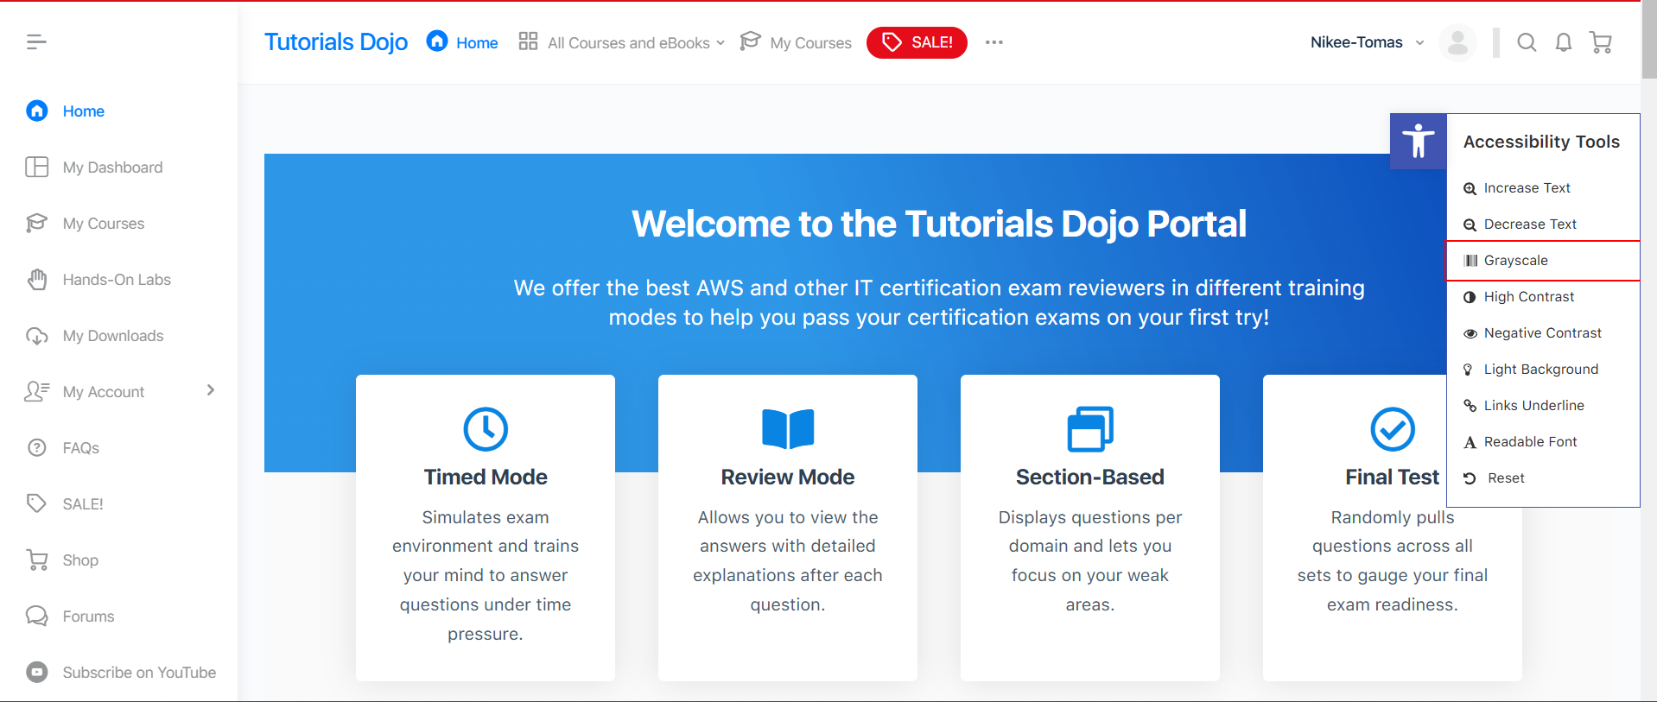Open notifications bell icon
Viewport: 1657px width, 702px height.
pyautogui.click(x=1563, y=42)
